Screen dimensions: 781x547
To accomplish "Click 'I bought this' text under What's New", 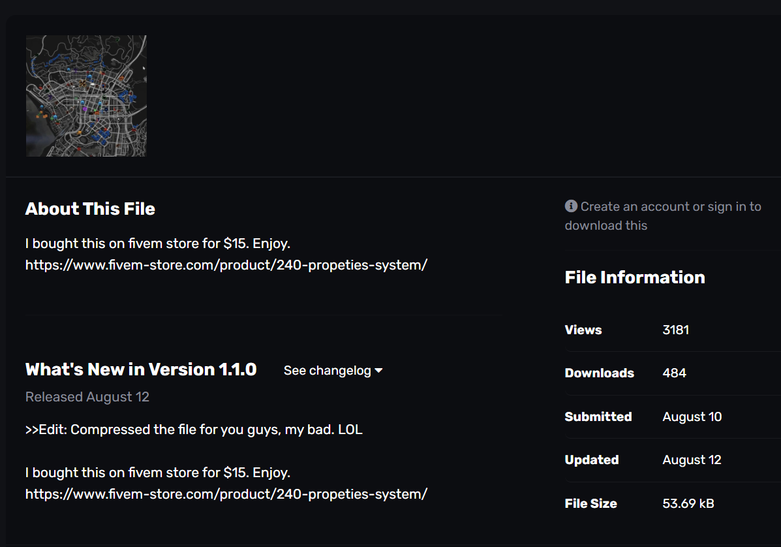I will point(158,473).
